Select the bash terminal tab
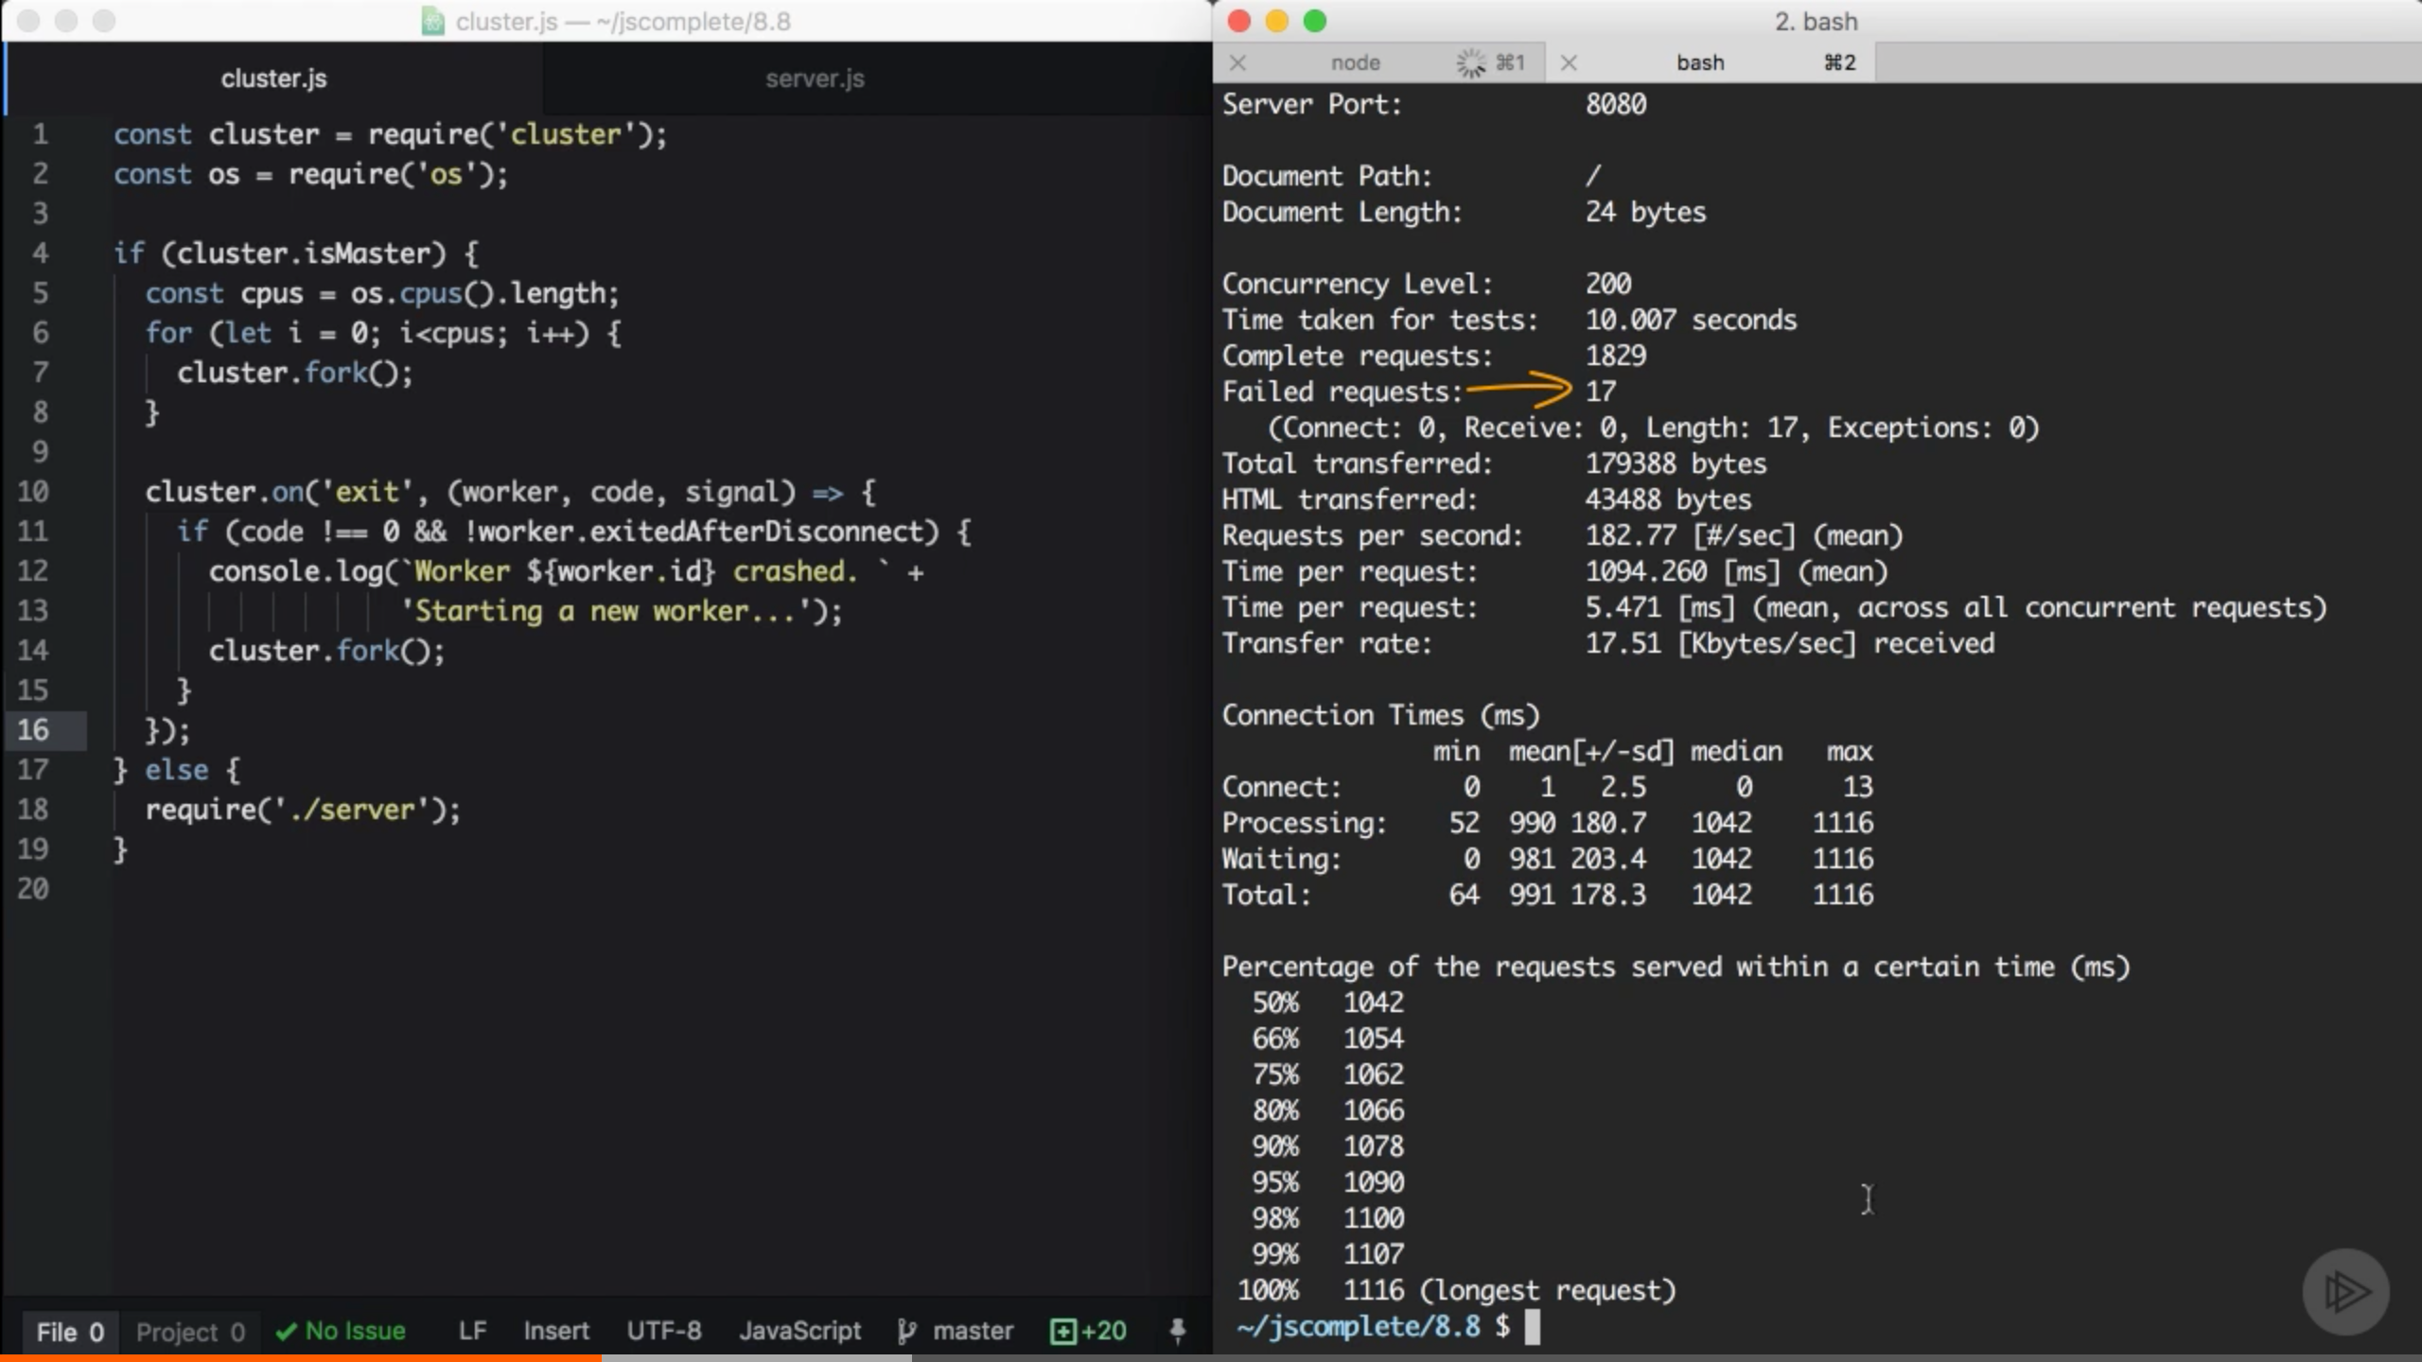Screen dimensions: 2422x1362 click(x=1700, y=62)
